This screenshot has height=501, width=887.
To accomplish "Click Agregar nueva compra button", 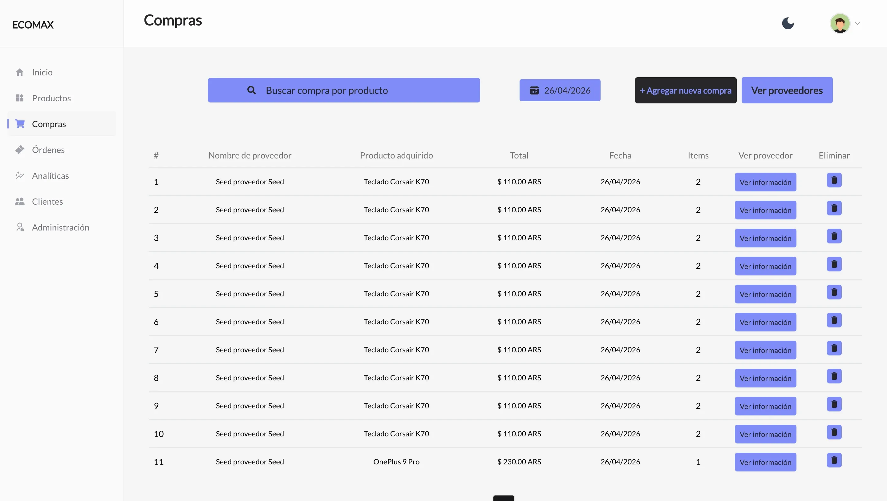I will (x=685, y=90).
